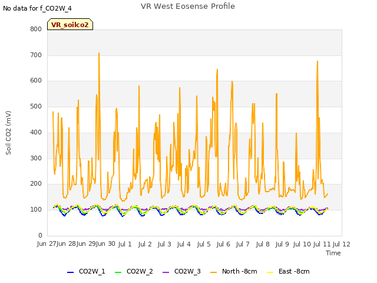Click the Jul 3 date tick
Viewport: 377px width, 283px height.
(164, 244)
